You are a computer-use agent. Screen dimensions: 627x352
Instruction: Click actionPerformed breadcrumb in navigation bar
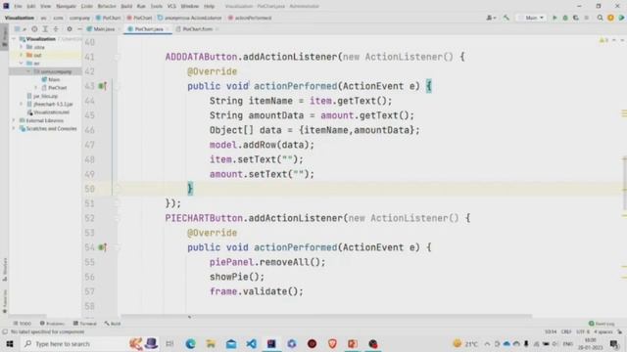[x=250, y=18]
